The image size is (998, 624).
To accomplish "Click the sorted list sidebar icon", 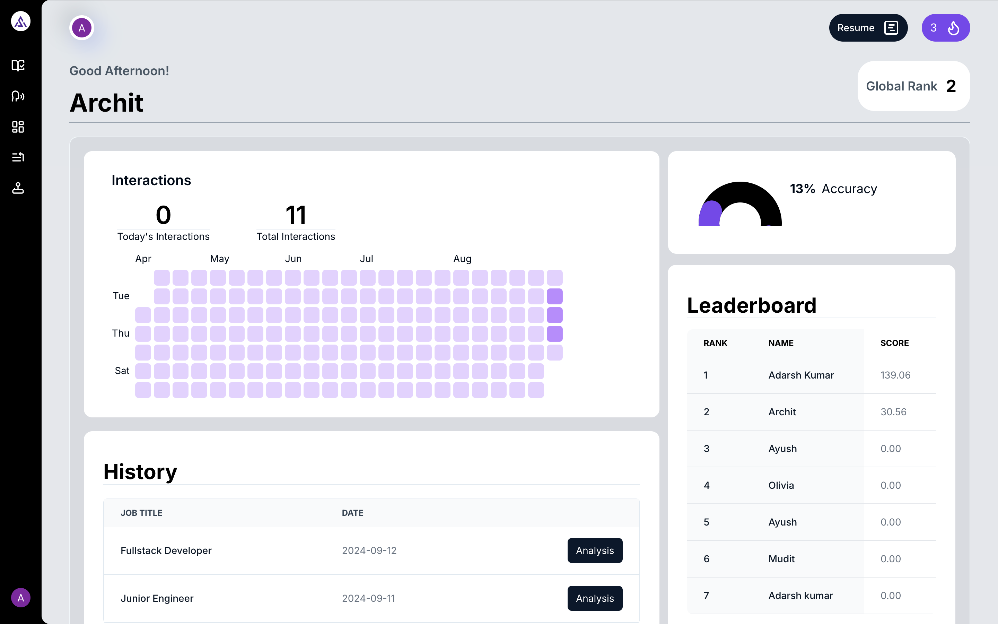I will [x=18, y=157].
